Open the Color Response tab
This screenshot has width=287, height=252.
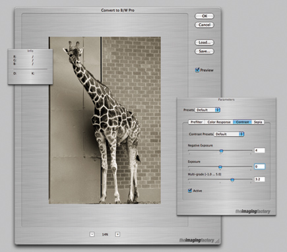click(219, 122)
